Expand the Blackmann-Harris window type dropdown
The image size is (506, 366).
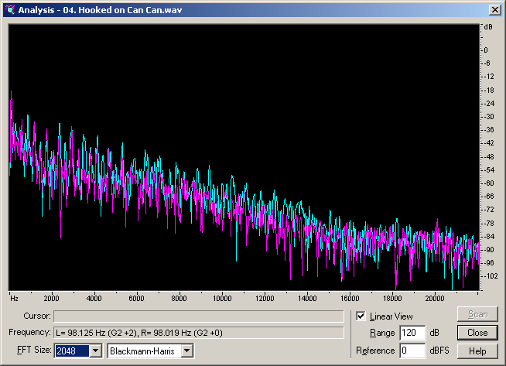coord(186,351)
